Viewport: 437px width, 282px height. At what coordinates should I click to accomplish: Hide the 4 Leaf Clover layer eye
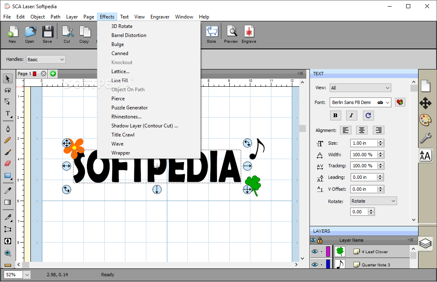315,251
